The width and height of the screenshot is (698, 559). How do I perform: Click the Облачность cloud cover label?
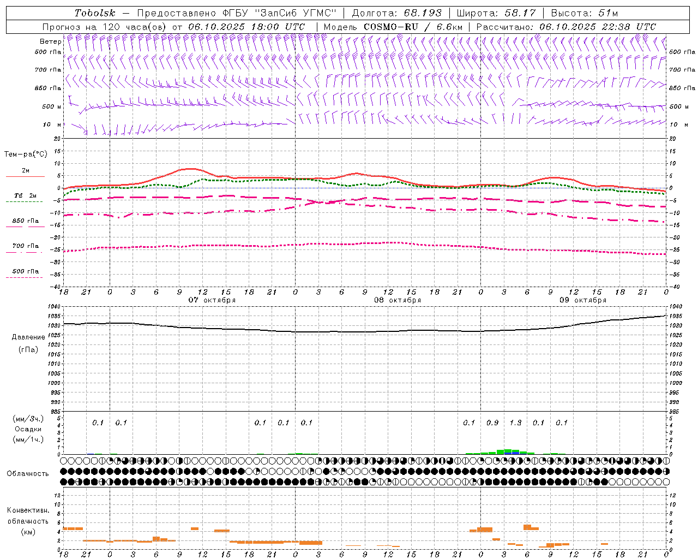28,473
